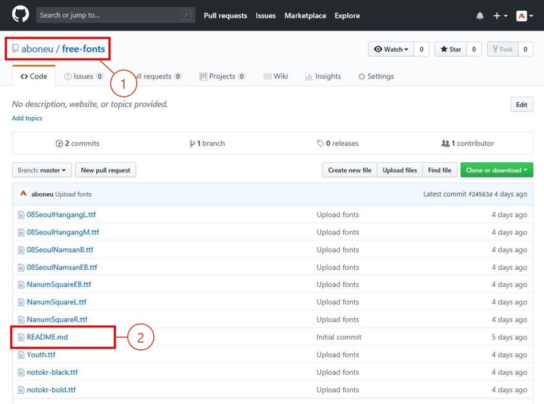This screenshot has height=404, width=544.
Task: Open the README.md file
Action: pos(47,337)
